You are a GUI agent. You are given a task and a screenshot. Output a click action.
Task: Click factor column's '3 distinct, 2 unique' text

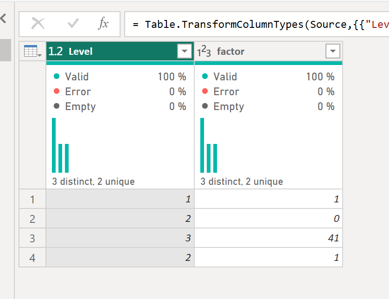[x=242, y=182]
